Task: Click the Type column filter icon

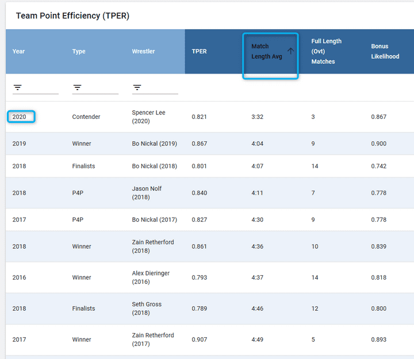Action: point(78,87)
